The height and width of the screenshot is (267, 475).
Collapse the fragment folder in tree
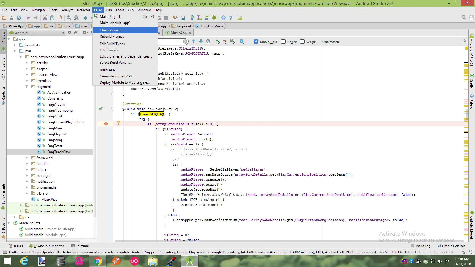[x=26, y=87]
